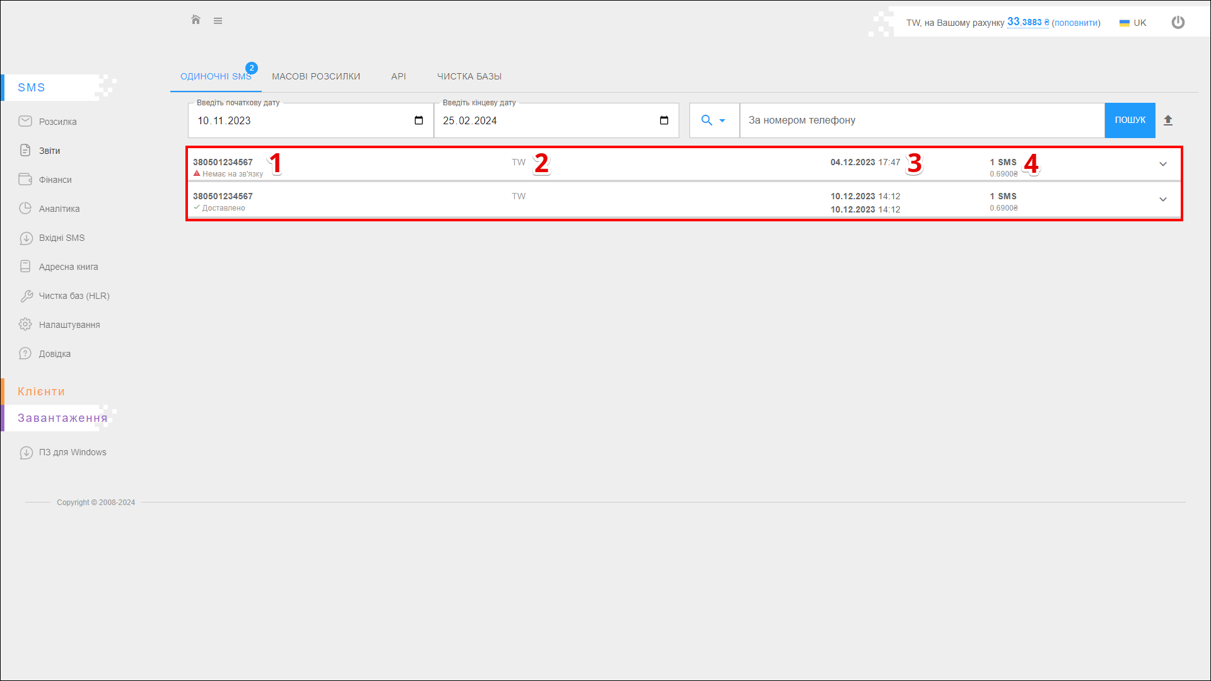Switch to МАСОВІ РОЗСИЛКИ tab
Viewport: 1211px width, 681px height.
click(316, 76)
